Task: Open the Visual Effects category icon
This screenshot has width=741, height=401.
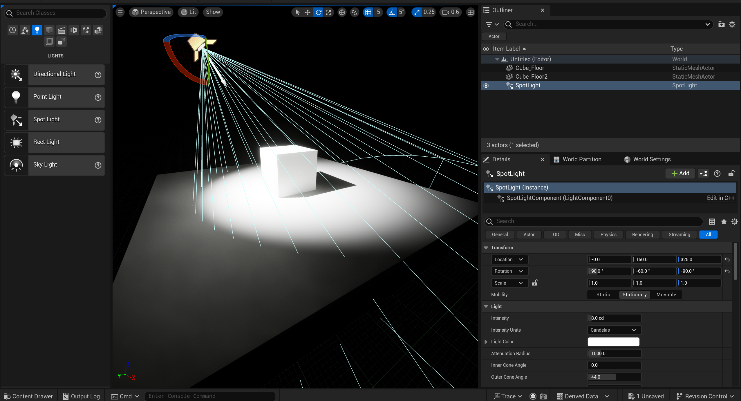Action: pos(86,30)
